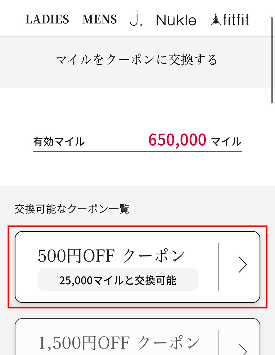Click the 1,500円OFF クーポン title text
Screen dimensions: 275x355
point(119,342)
